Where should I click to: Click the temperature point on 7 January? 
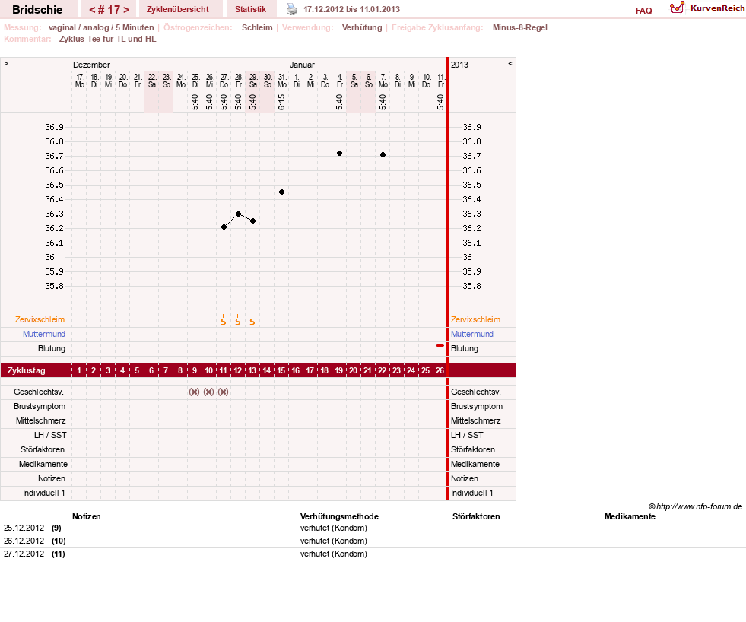click(x=383, y=154)
